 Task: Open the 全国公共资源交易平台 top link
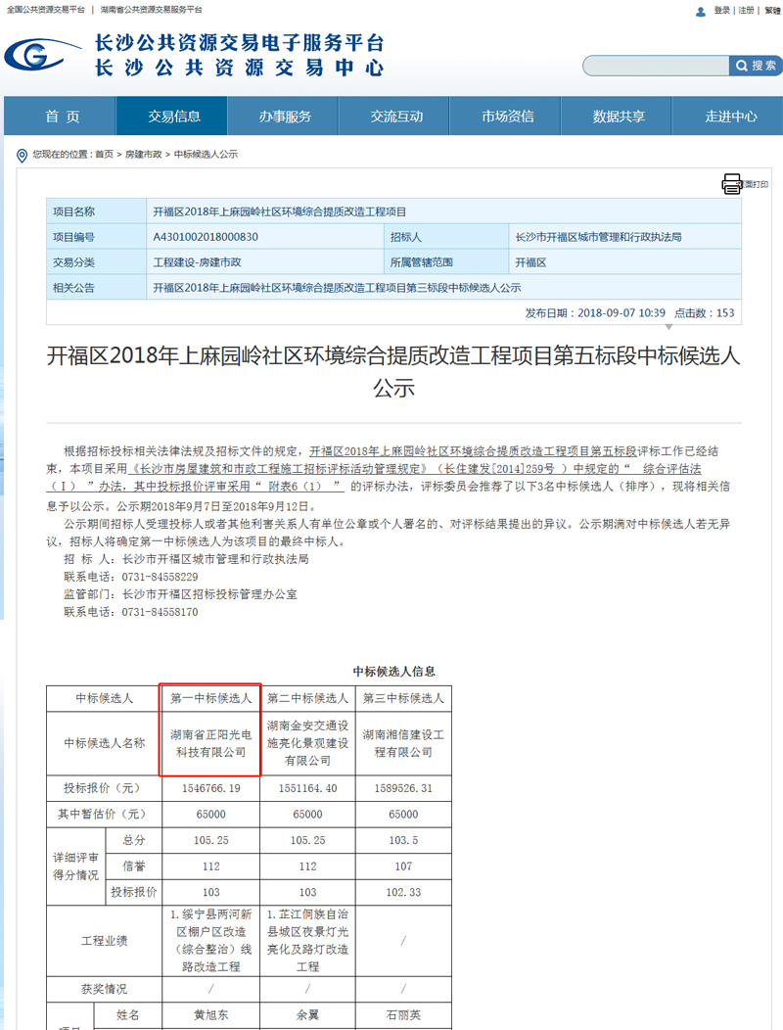click(x=46, y=9)
